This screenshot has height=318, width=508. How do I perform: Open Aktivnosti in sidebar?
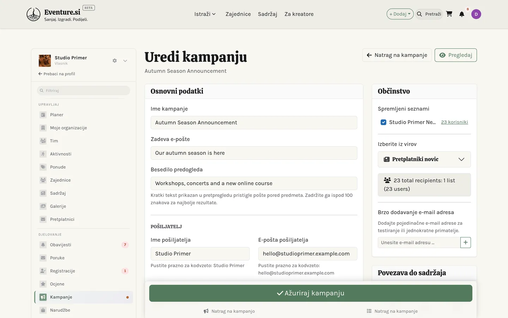coord(84,154)
